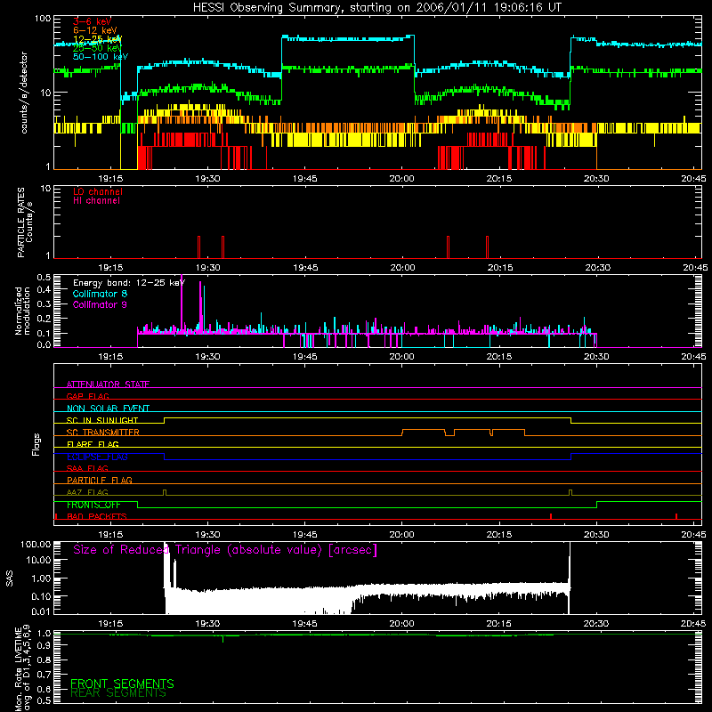This screenshot has width=712, height=712.
Task: Click the 100.00 tick value on SAS axis
Action: click(36, 544)
